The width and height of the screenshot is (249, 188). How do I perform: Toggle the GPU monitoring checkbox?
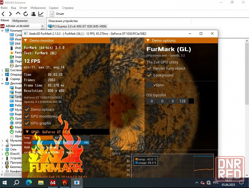27,116
